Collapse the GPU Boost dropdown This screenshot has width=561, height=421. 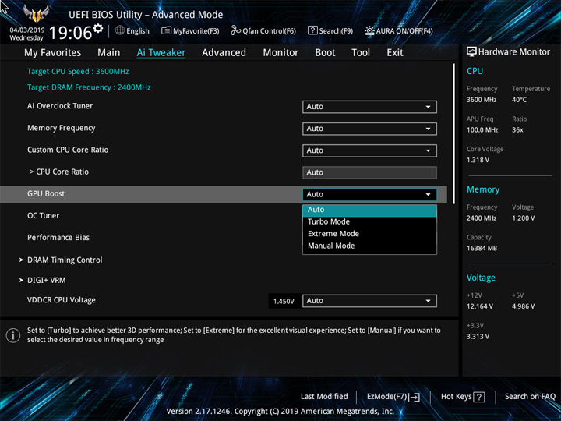[369, 194]
